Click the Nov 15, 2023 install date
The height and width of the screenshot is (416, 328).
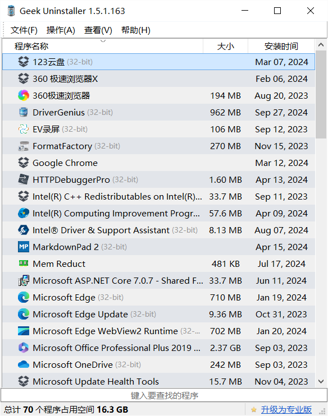(x=281, y=146)
